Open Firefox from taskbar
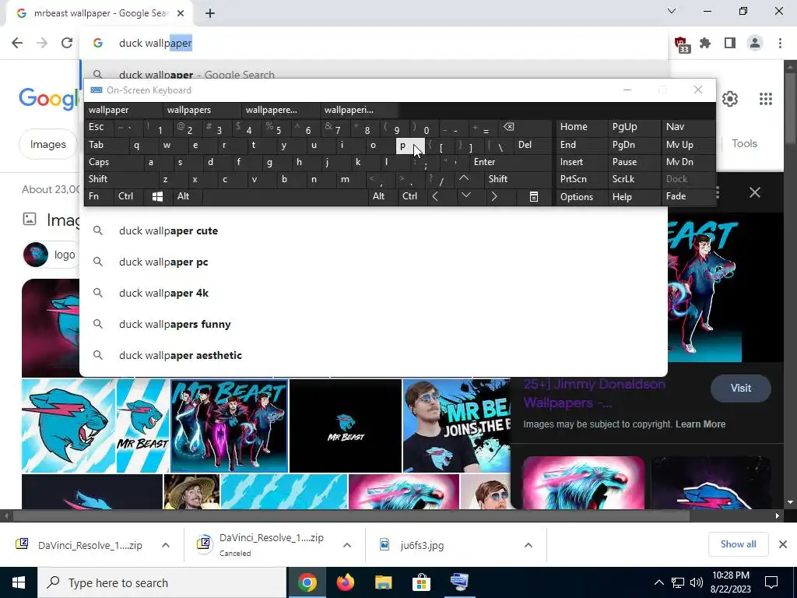 345,582
